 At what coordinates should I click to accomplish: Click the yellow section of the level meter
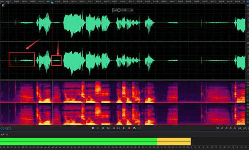click(174, 141)
